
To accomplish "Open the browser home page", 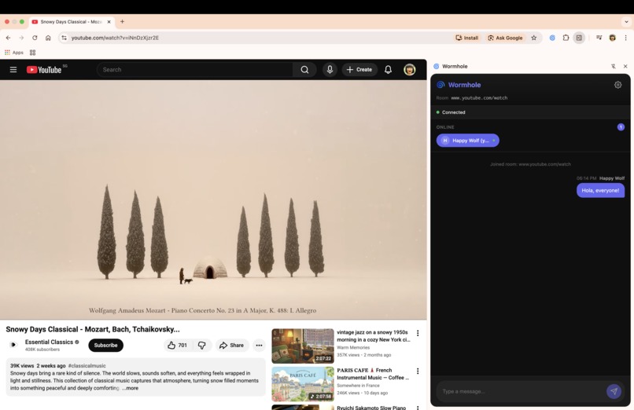I will 48,38.
